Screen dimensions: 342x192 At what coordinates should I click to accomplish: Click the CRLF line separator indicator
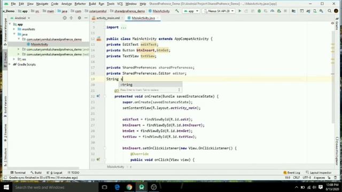[296, 178]
